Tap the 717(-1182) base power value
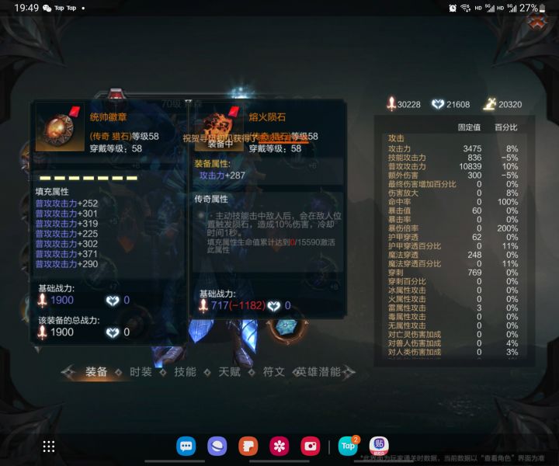Viewport: 559px width, 466px height. coord(238,305)
